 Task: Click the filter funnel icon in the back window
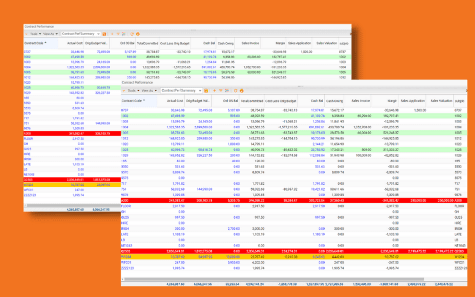coord(118,34)
